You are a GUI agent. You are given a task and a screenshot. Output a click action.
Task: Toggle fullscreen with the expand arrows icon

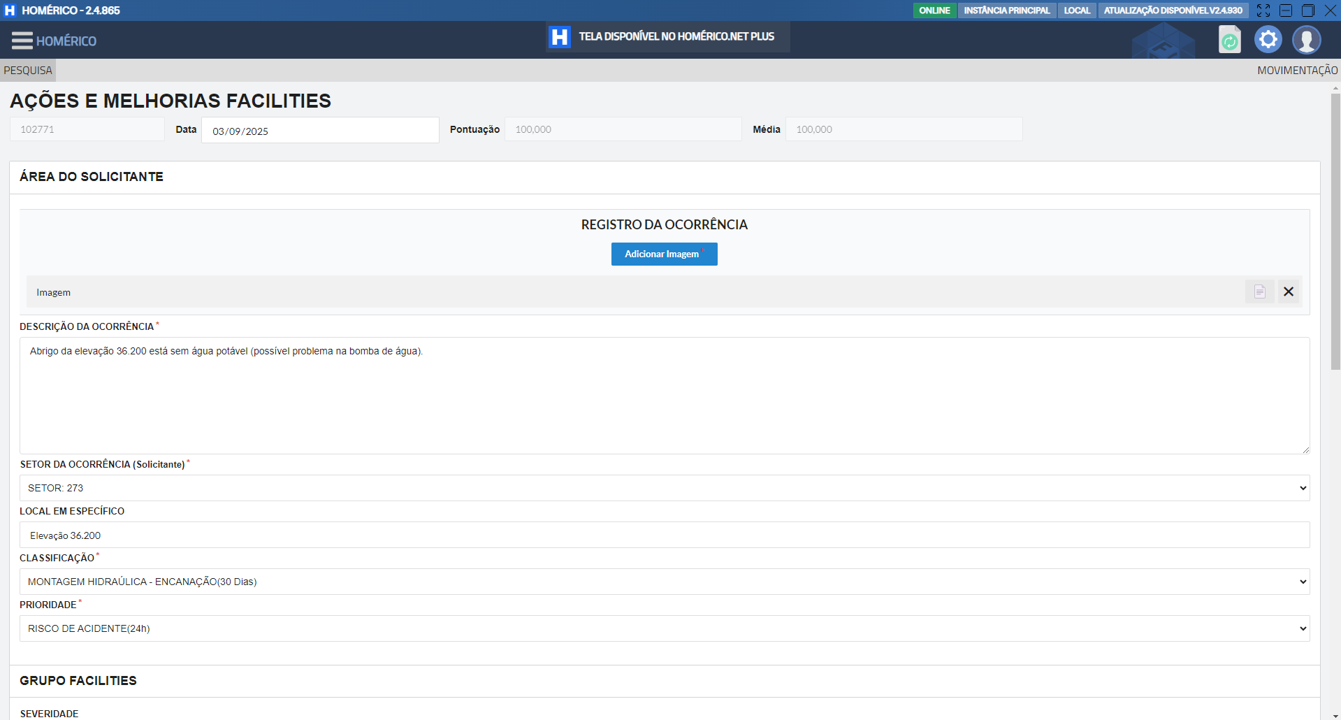(x=1263, y=10)
